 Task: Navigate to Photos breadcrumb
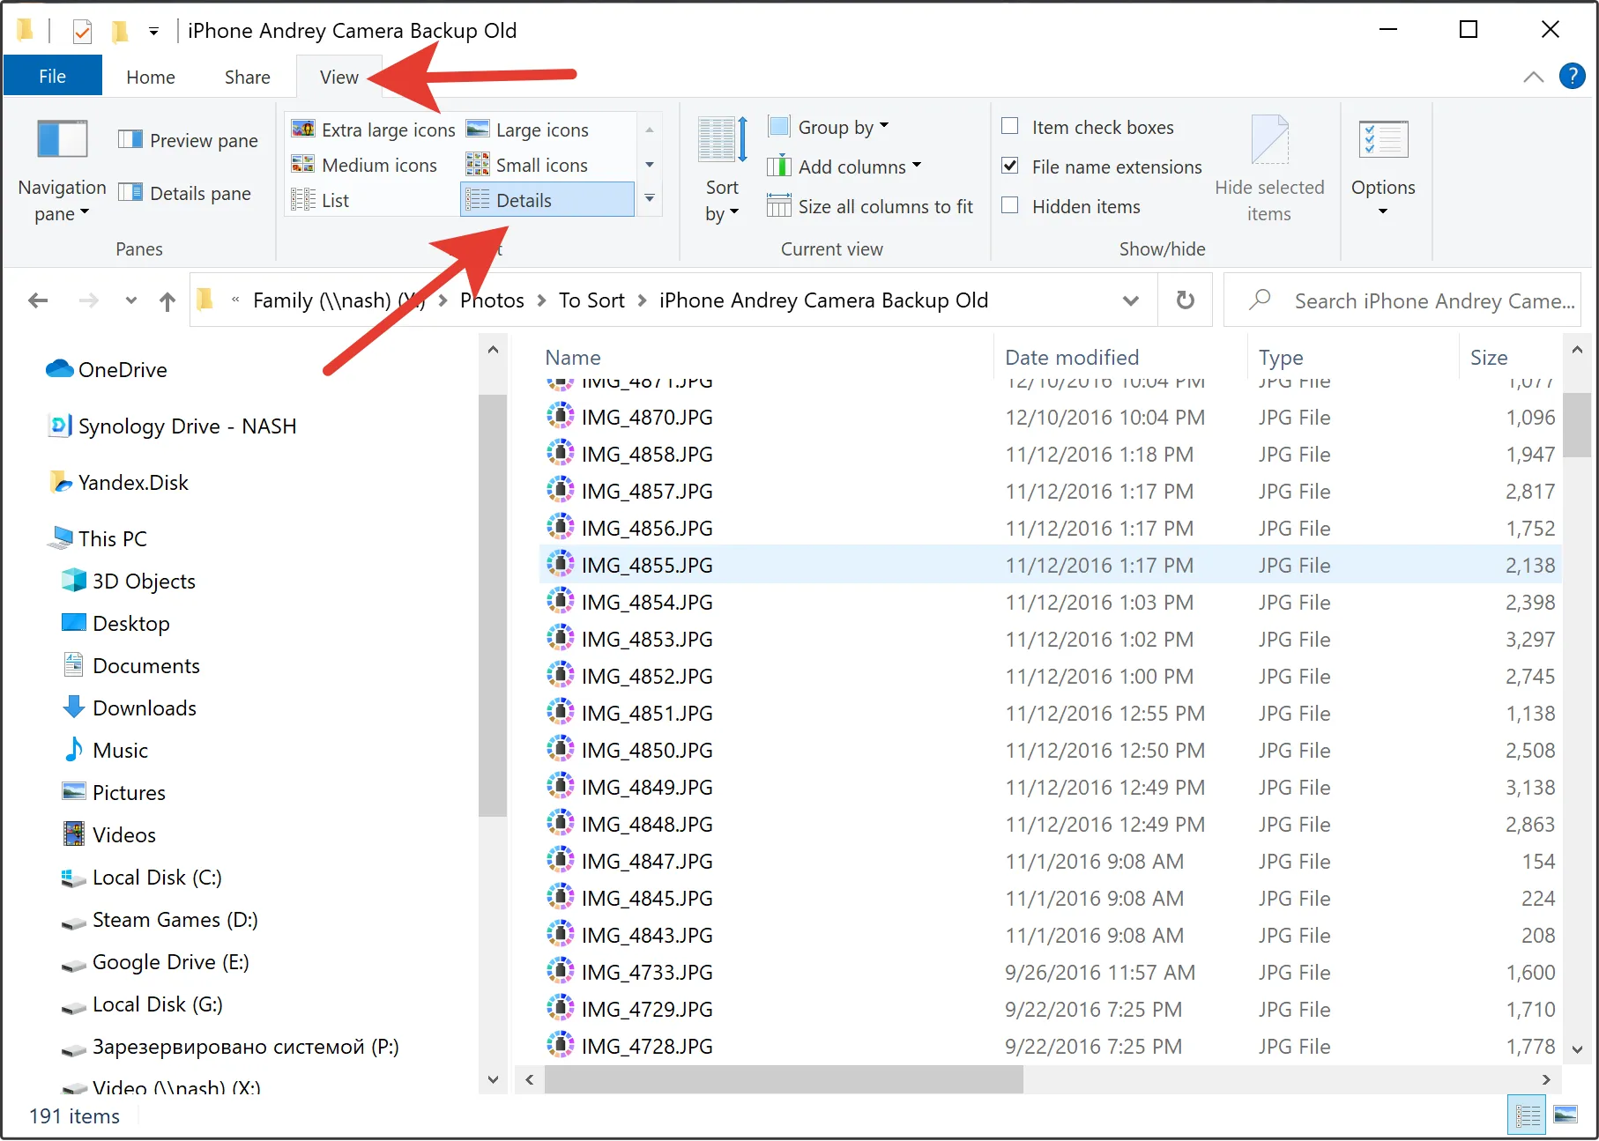[x=492, y=300]
